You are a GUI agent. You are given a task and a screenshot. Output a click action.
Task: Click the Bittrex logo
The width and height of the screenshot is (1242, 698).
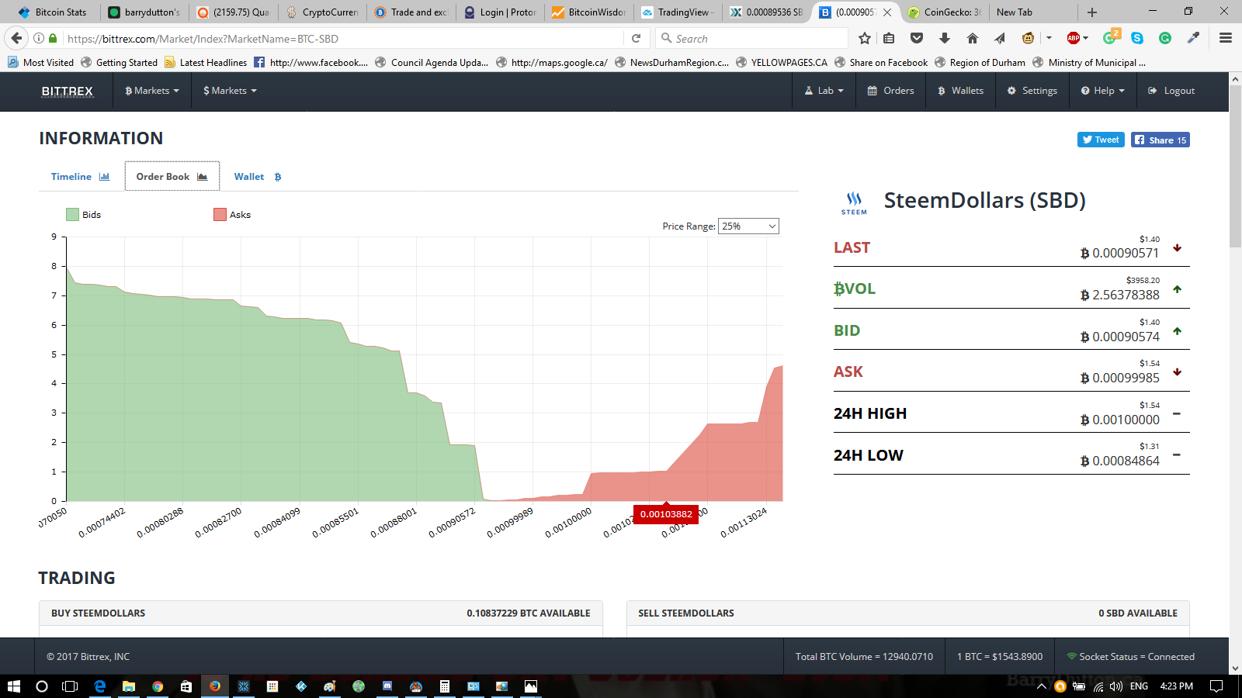coord(68,92)
